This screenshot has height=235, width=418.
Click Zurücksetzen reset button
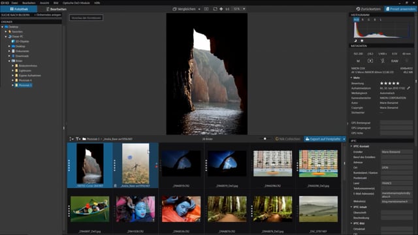click(368, 9)
